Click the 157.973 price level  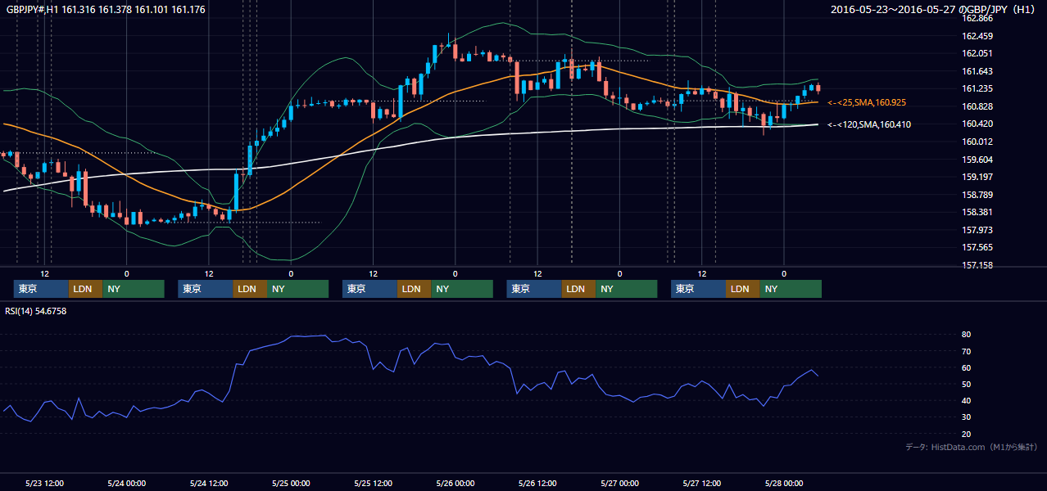tap(977, 230)
